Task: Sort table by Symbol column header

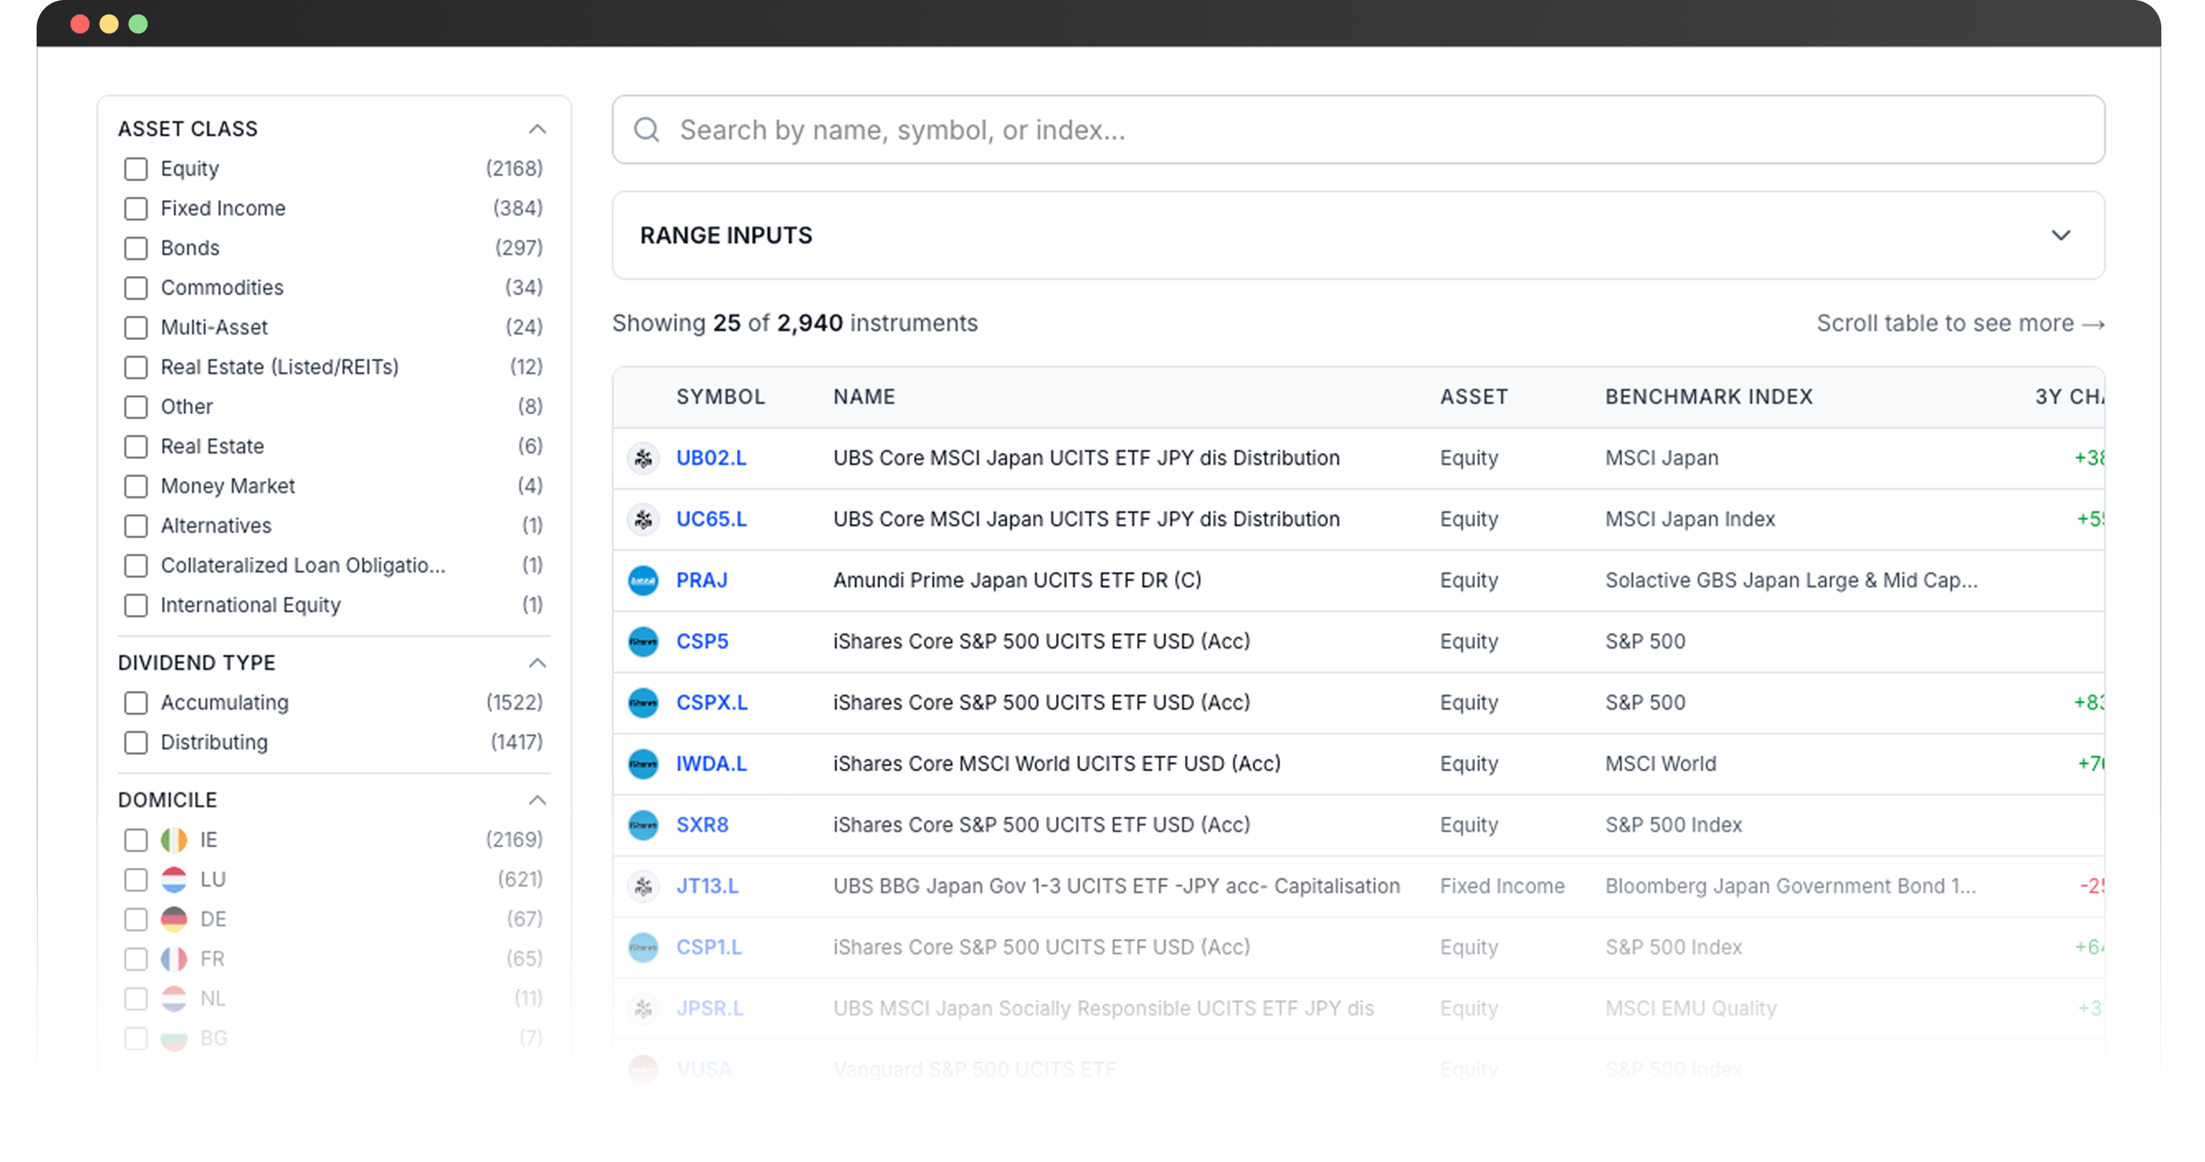Action: coord(721,397)
